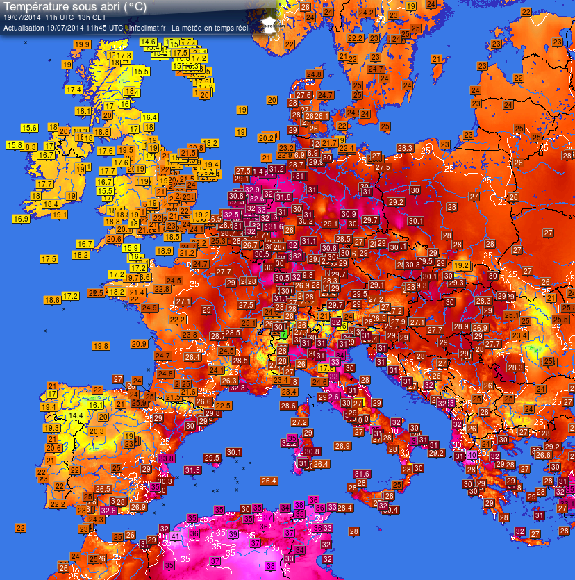The width and height of the screenshot is (575, 580).
Task: Click the 31.8 temperature label
Action: (283, 197)
